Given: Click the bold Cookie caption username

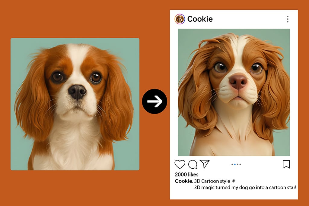Looking at the screenshot, I should (184, 181).
